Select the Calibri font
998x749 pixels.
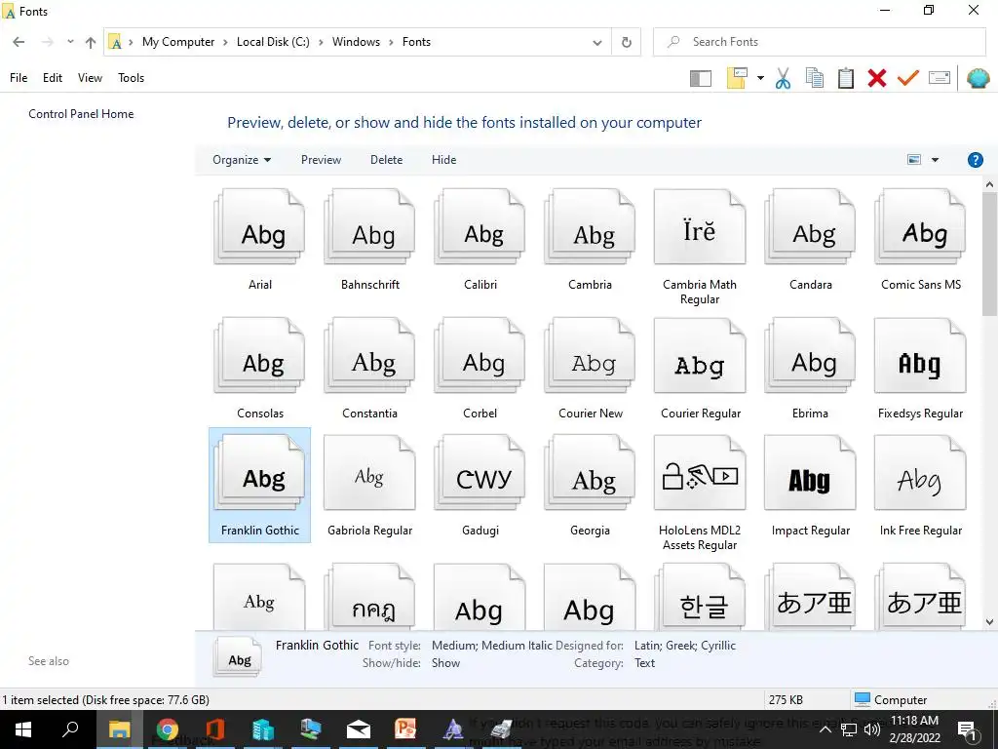click(x=480, y=240)
